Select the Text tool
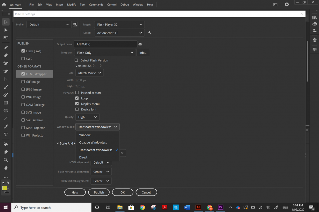The width and height of the screenshot is (319, 212). pos(6,134)
